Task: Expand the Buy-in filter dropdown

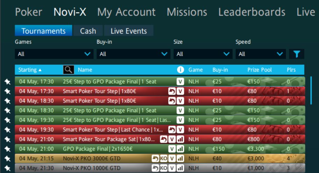Action: pos(133,54)
